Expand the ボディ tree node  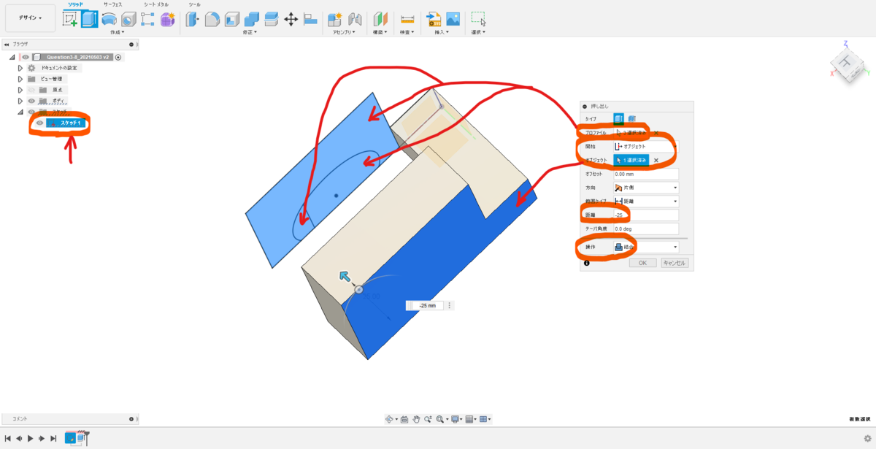coord(20,101)
